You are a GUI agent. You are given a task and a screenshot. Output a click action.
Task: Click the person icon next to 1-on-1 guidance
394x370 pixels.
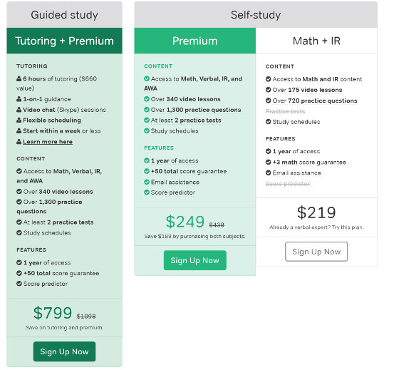coord(19,99)
